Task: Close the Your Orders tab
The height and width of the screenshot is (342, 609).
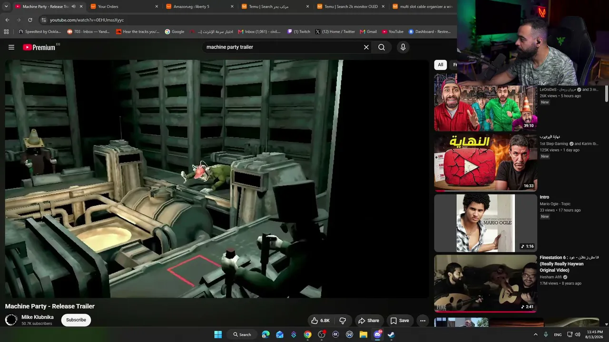Action: click(x=157, y=7)
